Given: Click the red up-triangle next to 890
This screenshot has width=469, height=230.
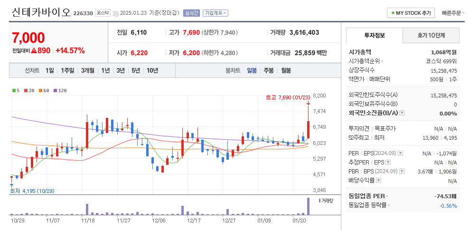Looking at the screenshot, I should click(34, 51).
